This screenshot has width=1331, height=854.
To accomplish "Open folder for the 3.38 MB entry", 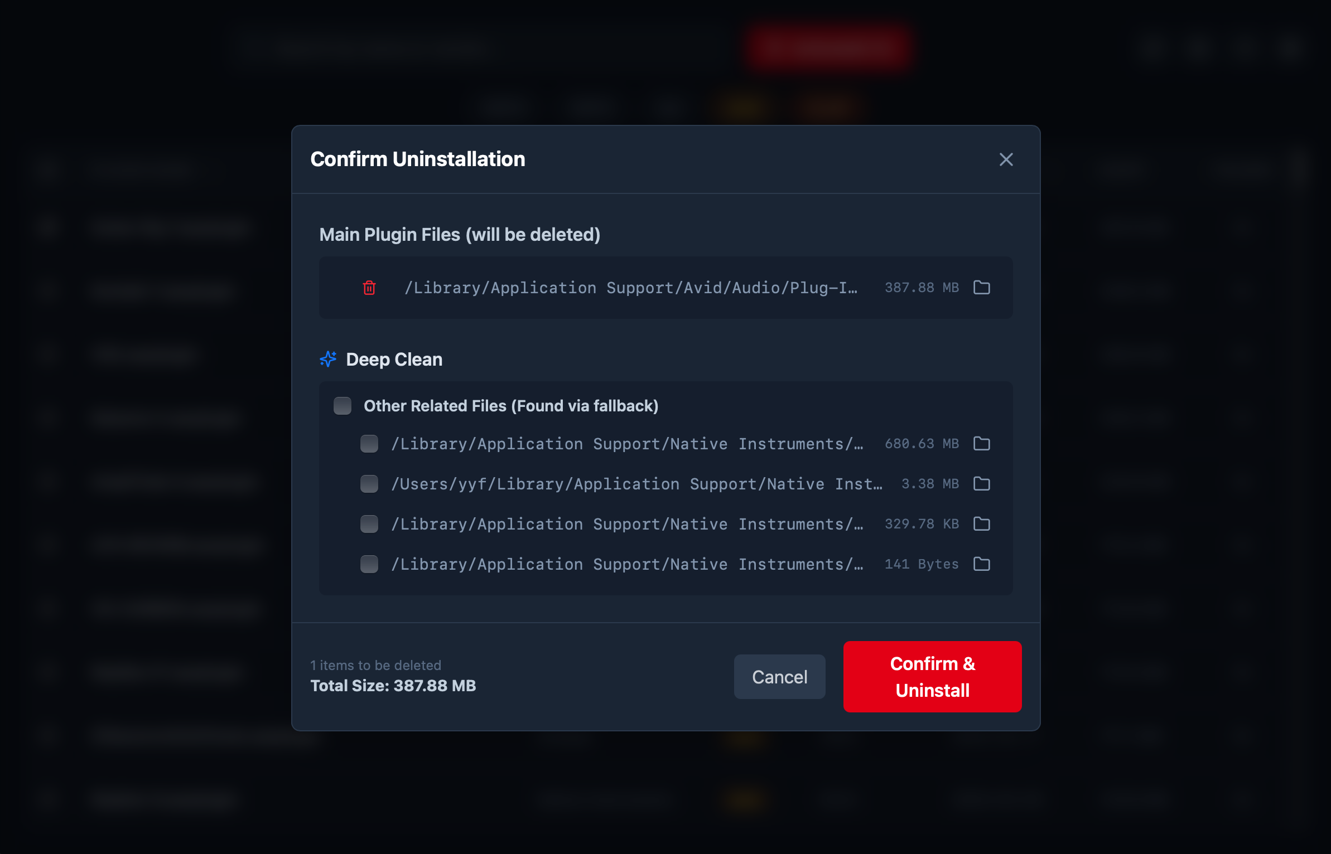I will (x=982, y=484).
